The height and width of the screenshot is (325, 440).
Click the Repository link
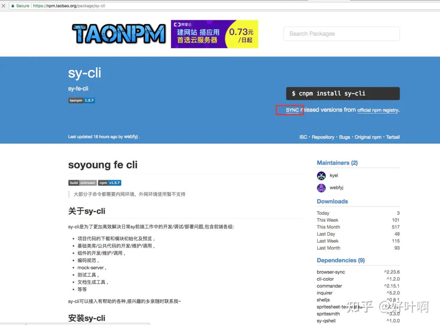click(x=323, y=137)
